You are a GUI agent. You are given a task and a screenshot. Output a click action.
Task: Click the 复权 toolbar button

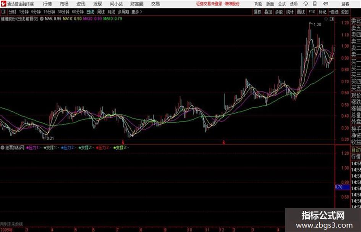pyautogui.click(x=257, y=12)
